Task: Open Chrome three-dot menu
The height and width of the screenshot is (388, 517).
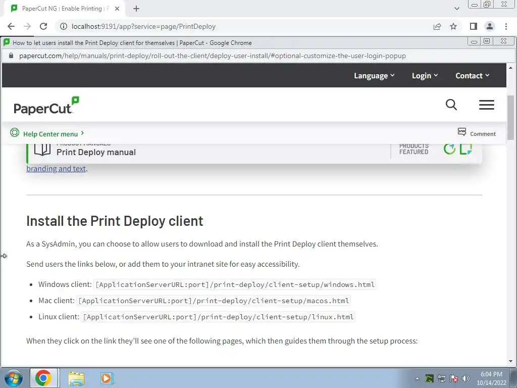Action: click(x=506, y=26)
